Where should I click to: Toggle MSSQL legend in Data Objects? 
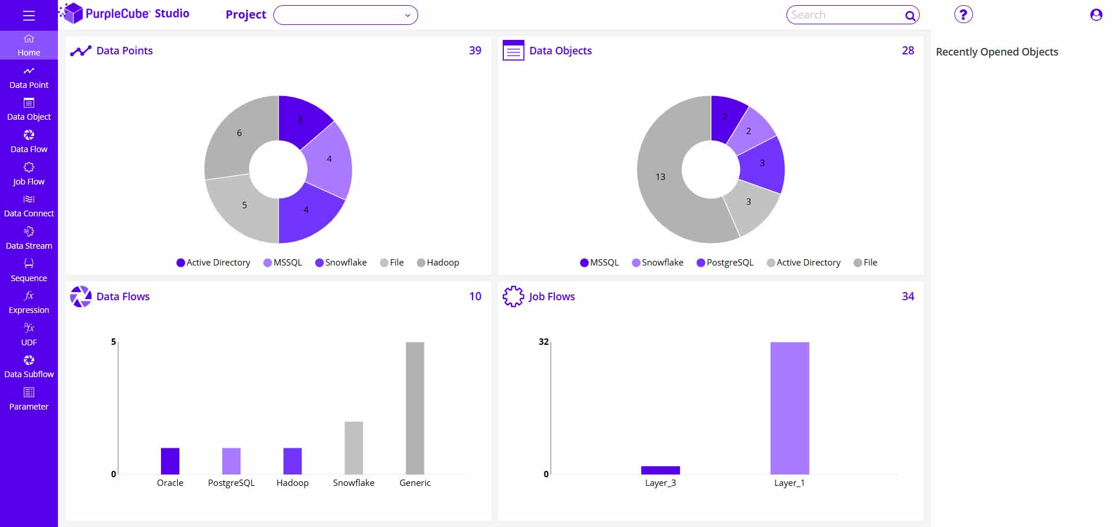point(599,263)
